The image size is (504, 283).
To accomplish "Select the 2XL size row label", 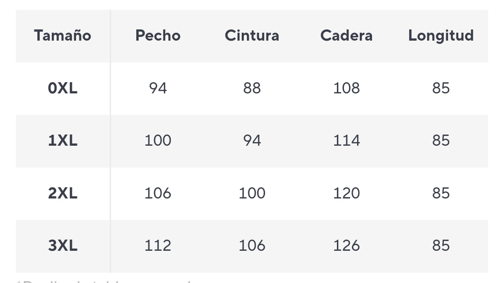I will (x=63, y=193).
